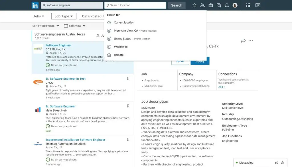This screenshot has height=167, width=292.
Task: Save Sr. Software Engineer in Test bookmark
Action: [x=128, y=78]
